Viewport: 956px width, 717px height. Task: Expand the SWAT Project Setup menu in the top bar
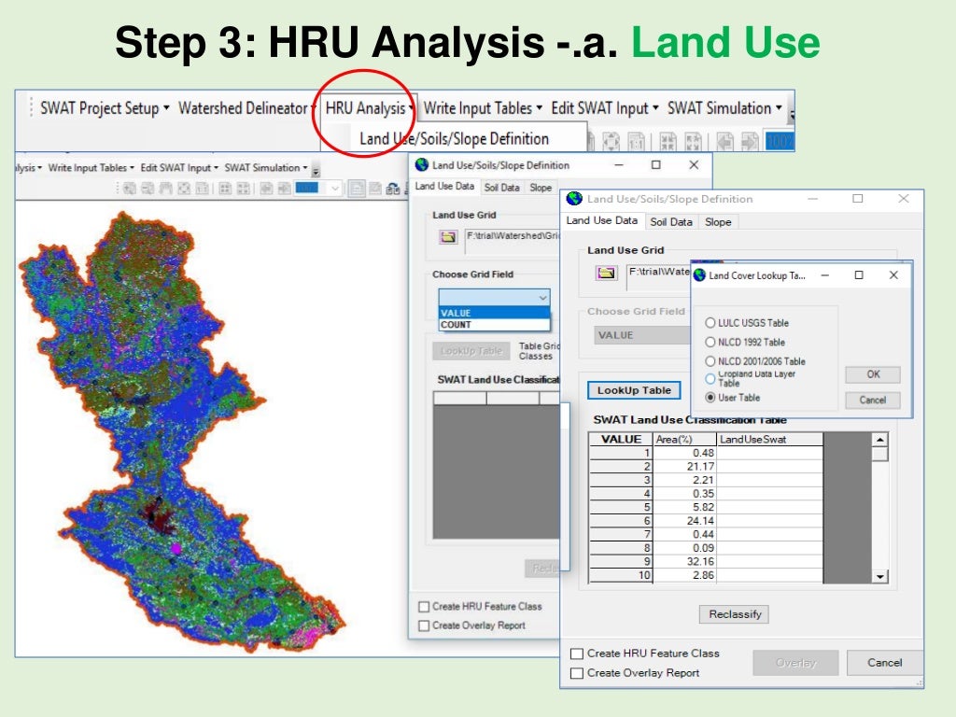[105, 108]
